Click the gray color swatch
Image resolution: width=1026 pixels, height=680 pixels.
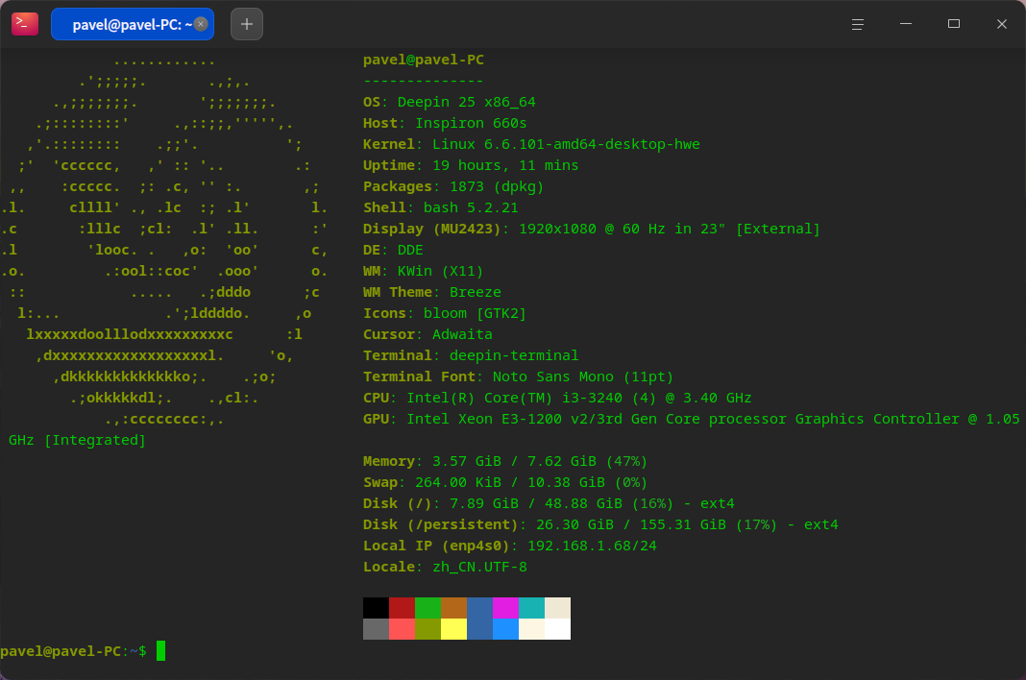click(377, 629)
